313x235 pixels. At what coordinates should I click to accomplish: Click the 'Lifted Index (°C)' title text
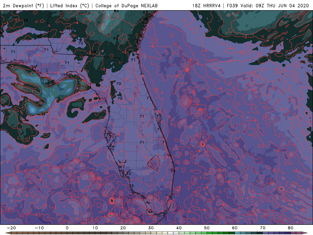(70, 5)
